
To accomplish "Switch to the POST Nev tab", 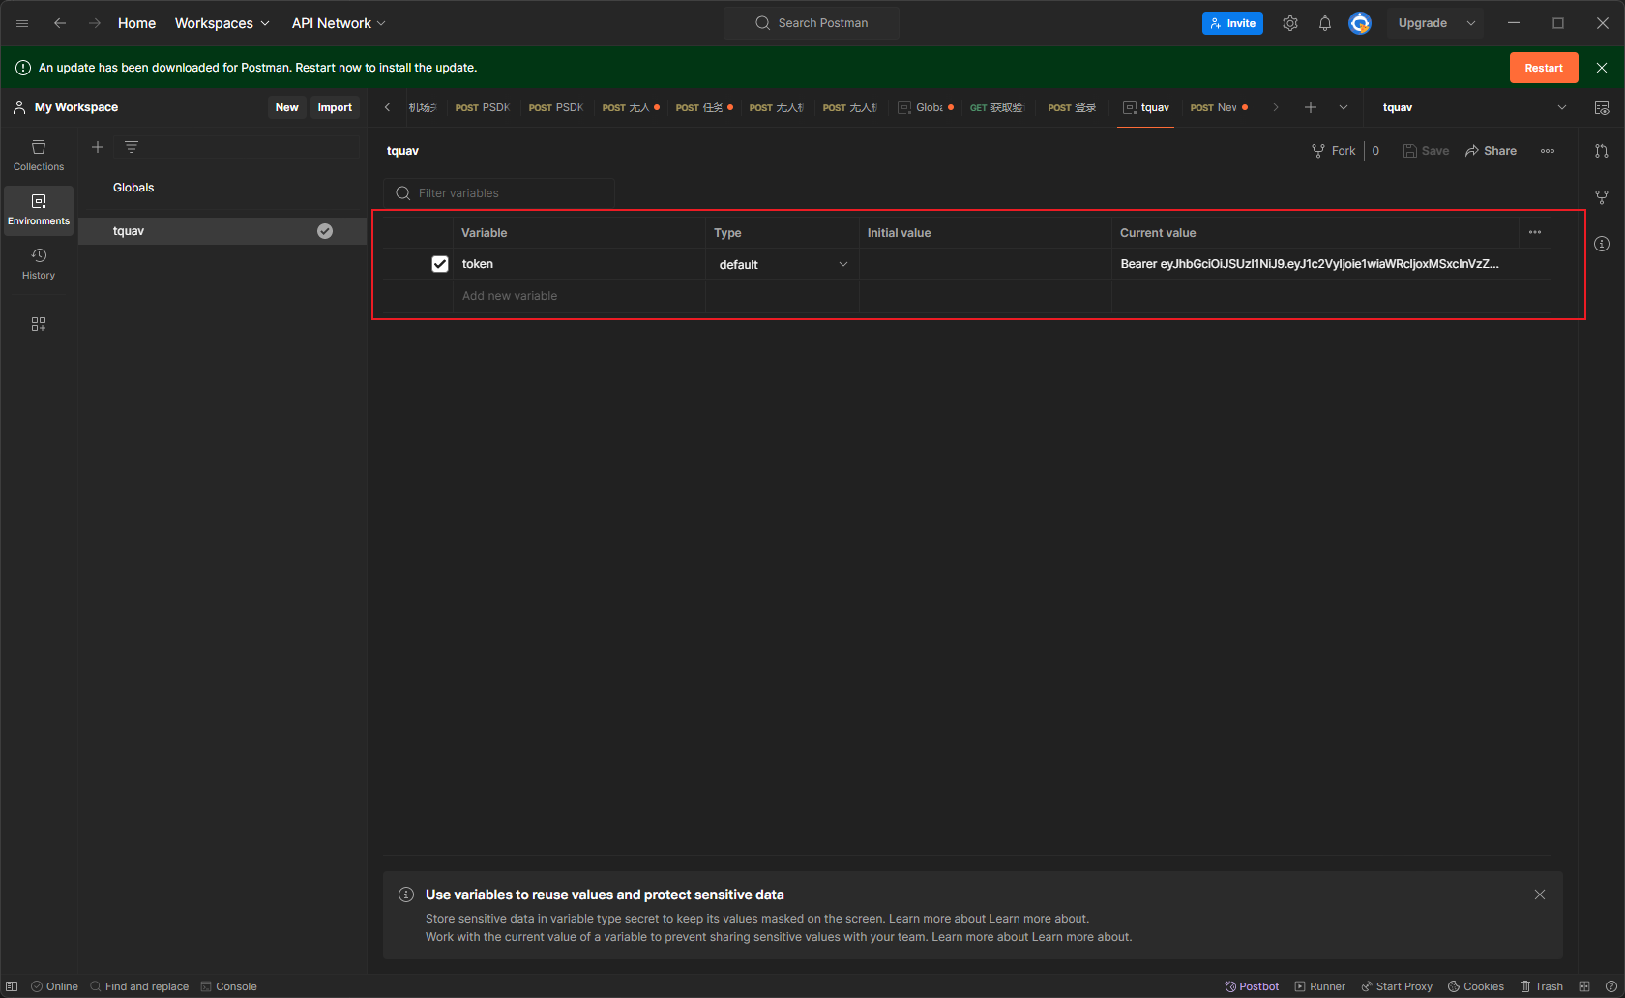I will 1219,107.
